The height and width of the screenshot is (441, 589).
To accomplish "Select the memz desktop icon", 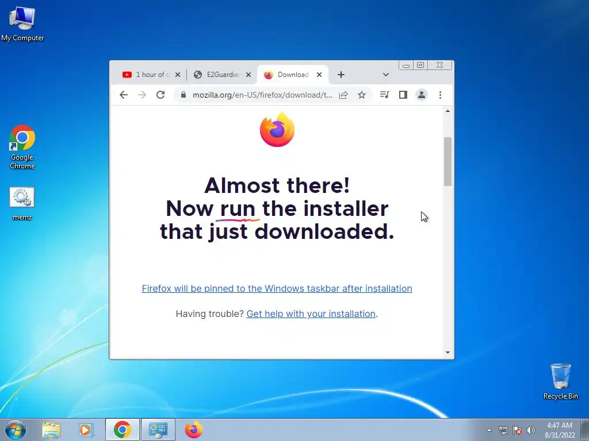I will [x=22, y=204].
